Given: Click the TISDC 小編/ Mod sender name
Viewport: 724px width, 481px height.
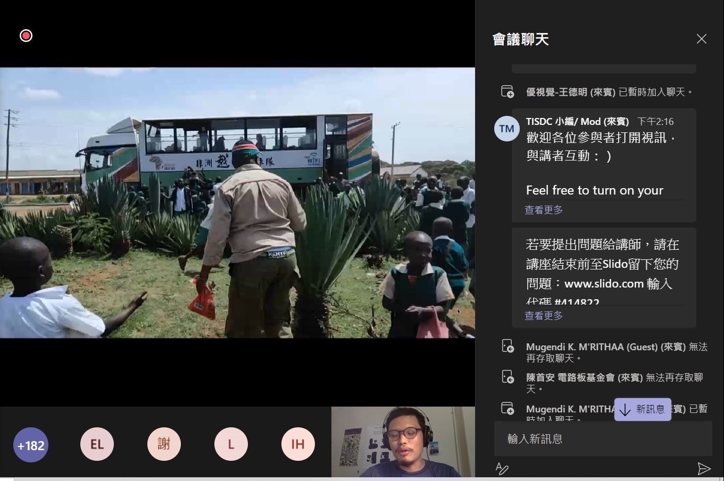Looking at the screenshot, I should (577, 122).
